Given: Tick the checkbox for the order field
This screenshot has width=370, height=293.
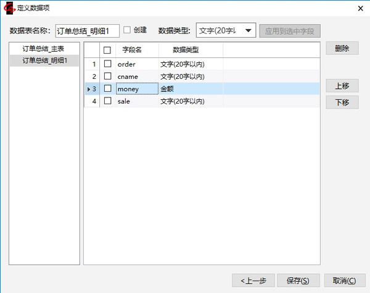Looking at the screenshot, I should coord(107,64).
